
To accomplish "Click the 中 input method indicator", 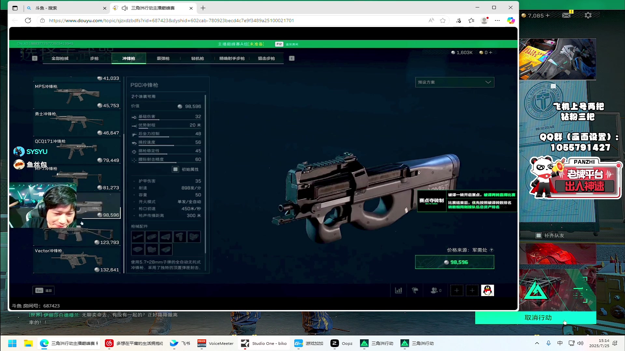I will coord(560,343).
